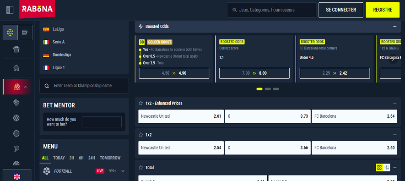The image size is (405, 181).
Task: Bet draw X at 3.66
Action: pyautogui.click(x=268, y=148)
